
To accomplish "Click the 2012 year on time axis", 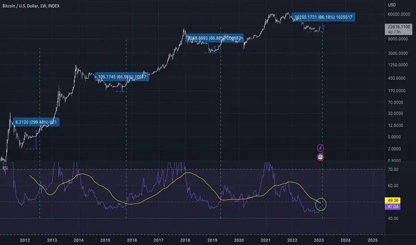I will pyautogui.click(x=25, y=240).
